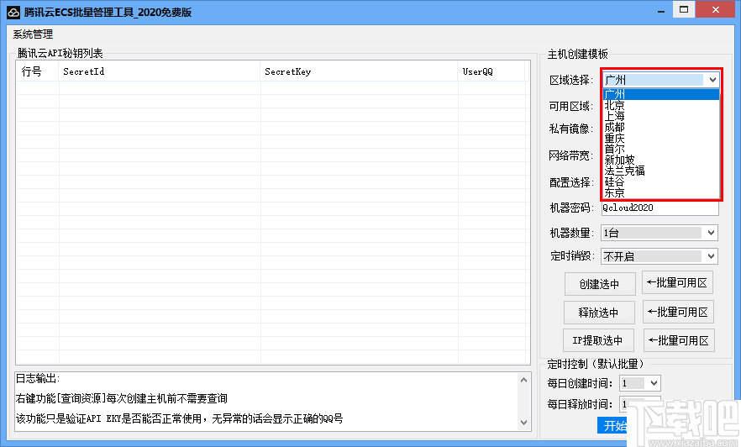Select 重庆 in the region list
741x447 pixels.
click(x=661, y=139)
